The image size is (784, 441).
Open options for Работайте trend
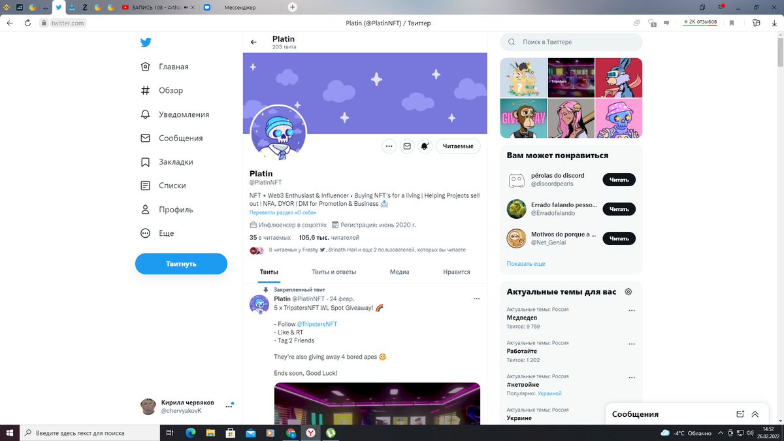coord(632,344)
